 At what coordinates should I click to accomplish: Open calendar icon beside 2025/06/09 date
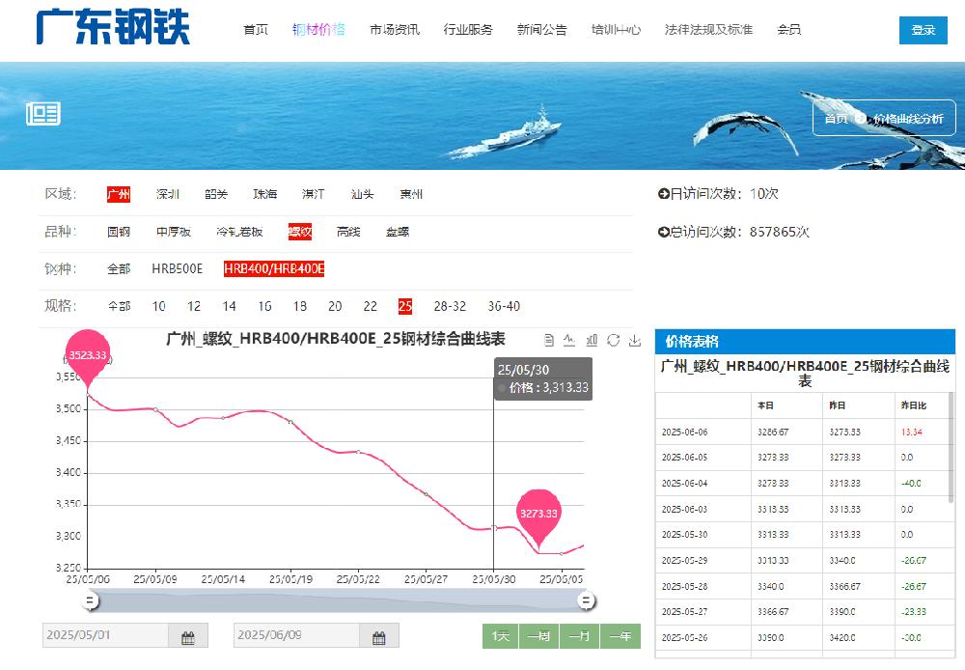(379, 636)
